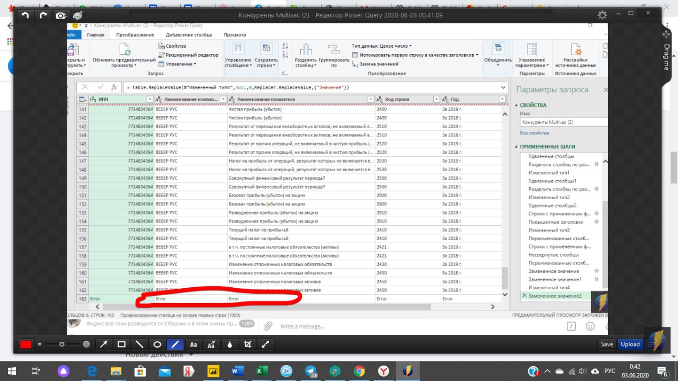Select the Aa text tool
The image size is (678, 381).
click(x=193, y=344)
